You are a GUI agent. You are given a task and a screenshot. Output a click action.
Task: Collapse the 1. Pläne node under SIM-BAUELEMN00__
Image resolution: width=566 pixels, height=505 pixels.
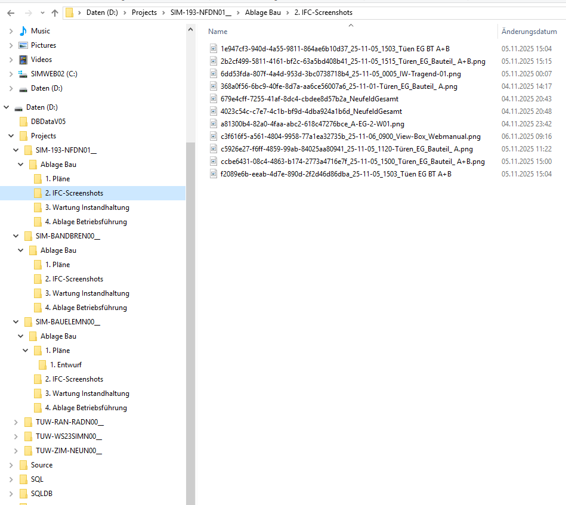click(26, 351)
